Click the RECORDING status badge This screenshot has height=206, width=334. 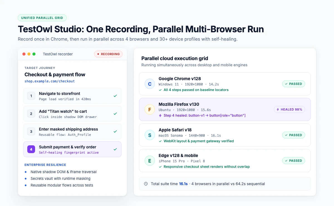tap(108, 54)
